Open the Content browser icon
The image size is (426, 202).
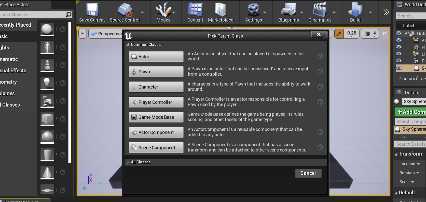point(195,10)
